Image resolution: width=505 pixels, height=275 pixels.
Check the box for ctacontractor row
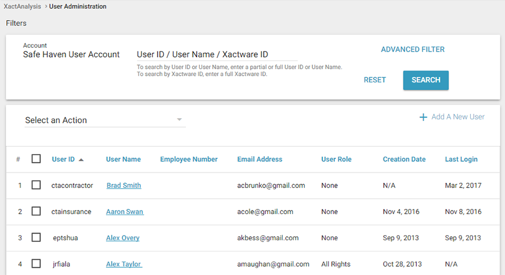tap(36, 185)
